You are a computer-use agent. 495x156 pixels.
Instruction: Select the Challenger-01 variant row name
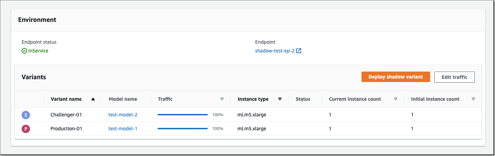click(x=66, y=115)
